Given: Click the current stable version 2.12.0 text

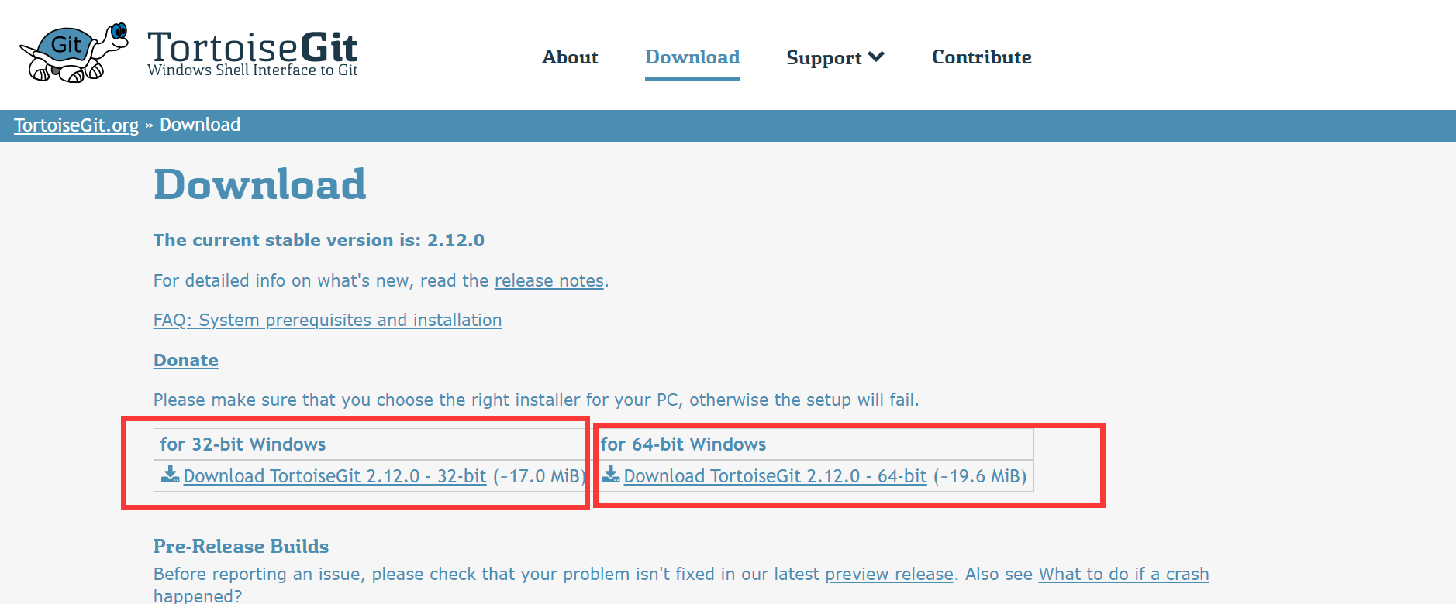Looking at the screenshot, I should [x=319, y=240].
